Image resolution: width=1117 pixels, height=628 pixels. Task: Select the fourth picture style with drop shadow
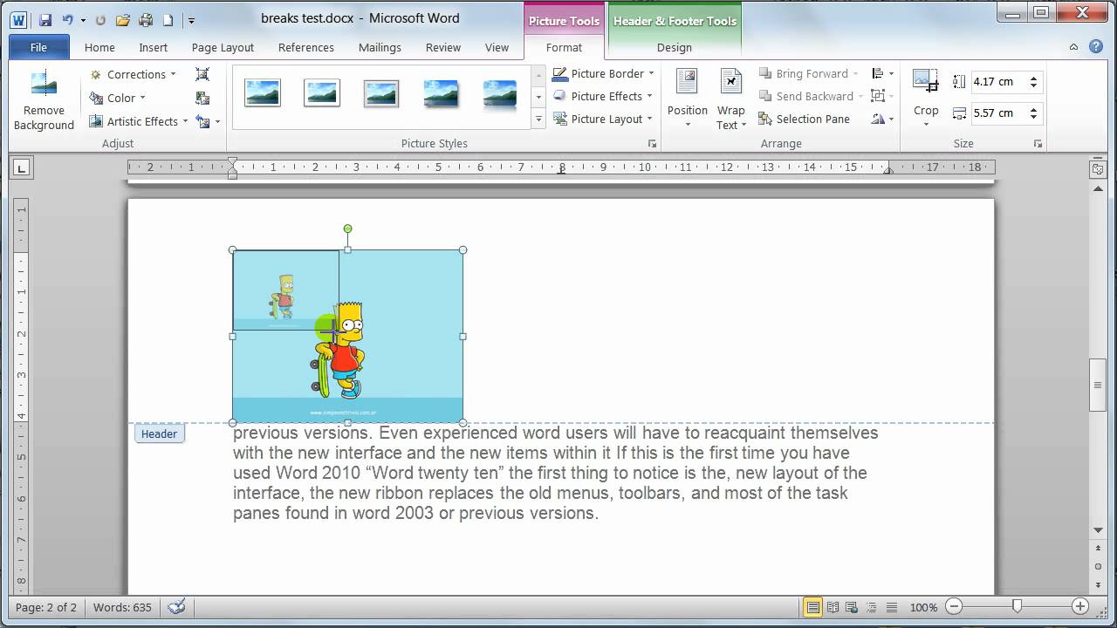coord(441,92)
